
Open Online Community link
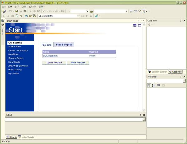click(18, 50)
